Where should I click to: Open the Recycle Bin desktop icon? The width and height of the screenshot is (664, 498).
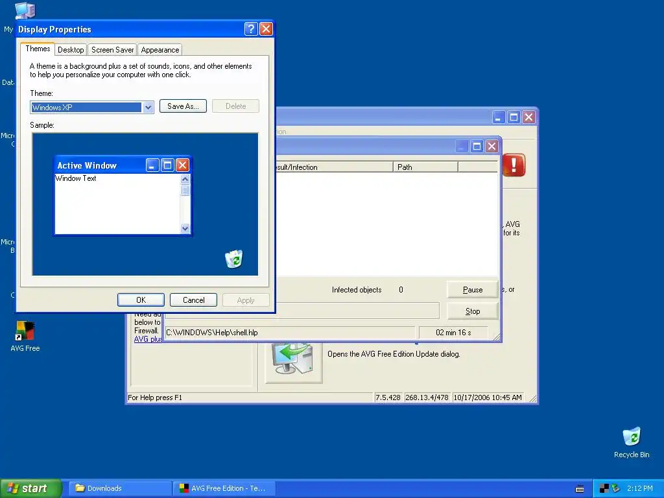click(x=632, y=442)
